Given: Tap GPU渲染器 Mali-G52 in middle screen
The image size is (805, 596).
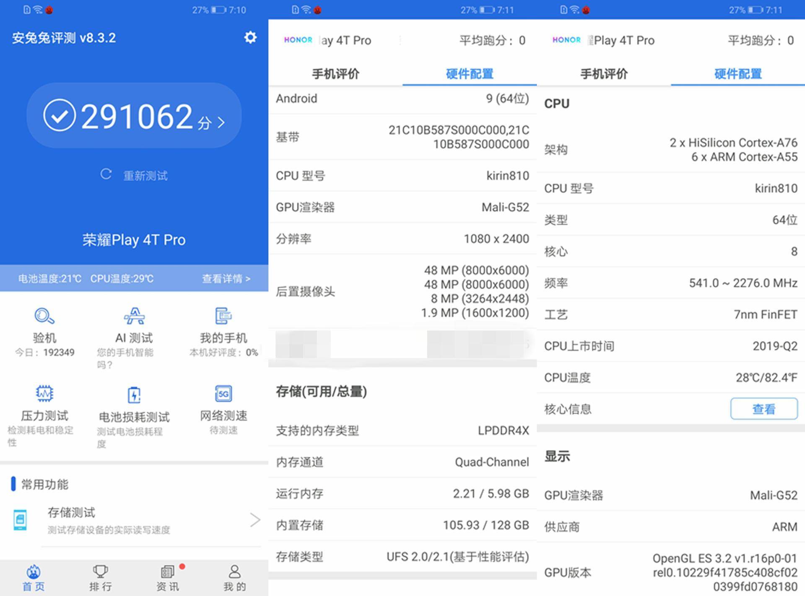Looking at the screenshot, I should click(x=402, y=207).
